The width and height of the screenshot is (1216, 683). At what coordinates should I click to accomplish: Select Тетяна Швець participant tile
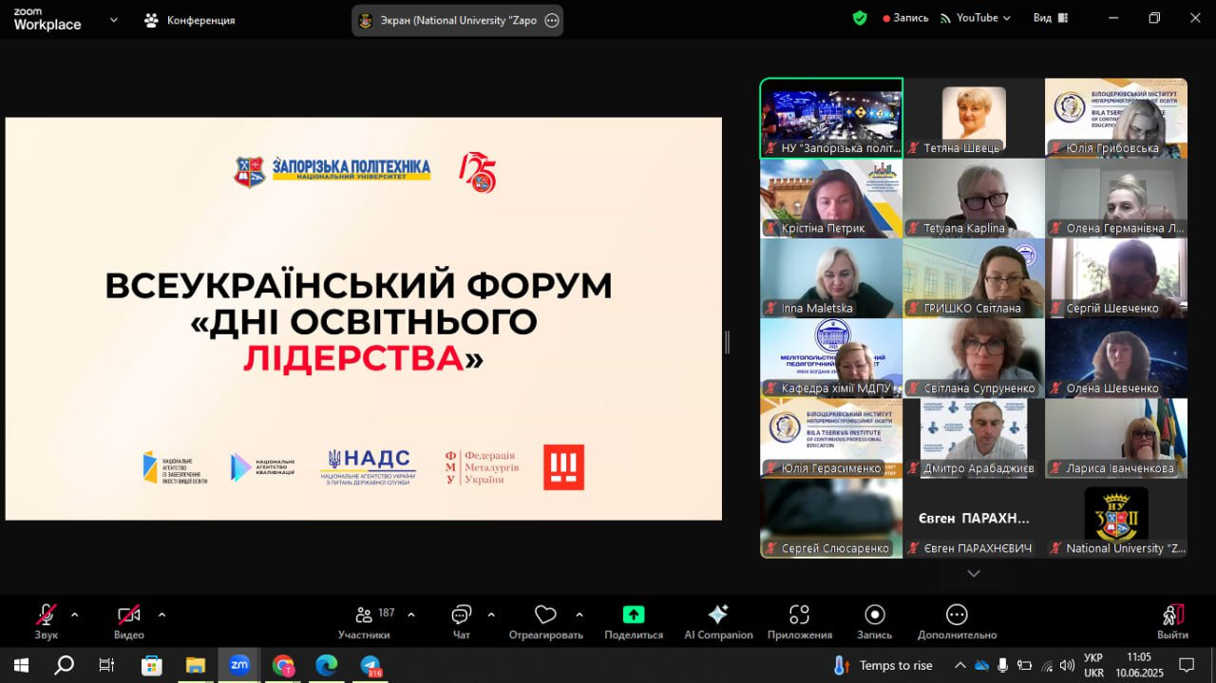974,118
